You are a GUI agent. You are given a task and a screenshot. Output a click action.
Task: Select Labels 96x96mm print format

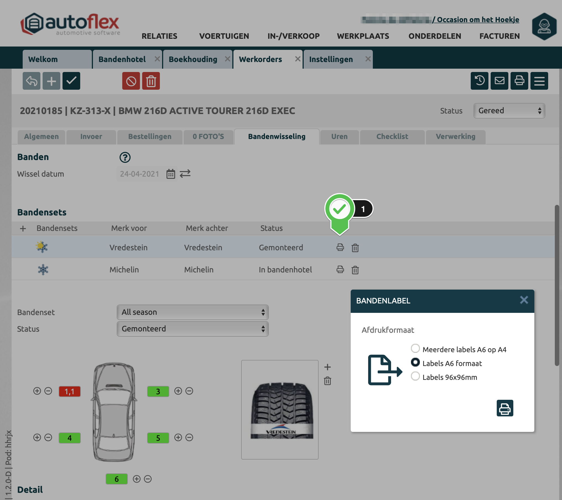click(415, 376)
